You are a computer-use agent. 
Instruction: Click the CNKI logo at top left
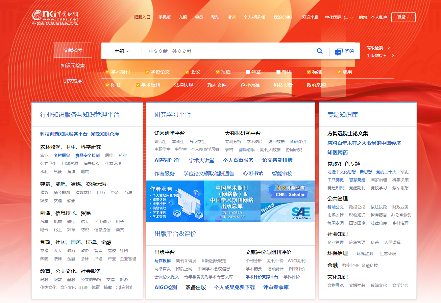tap(55, 18)
